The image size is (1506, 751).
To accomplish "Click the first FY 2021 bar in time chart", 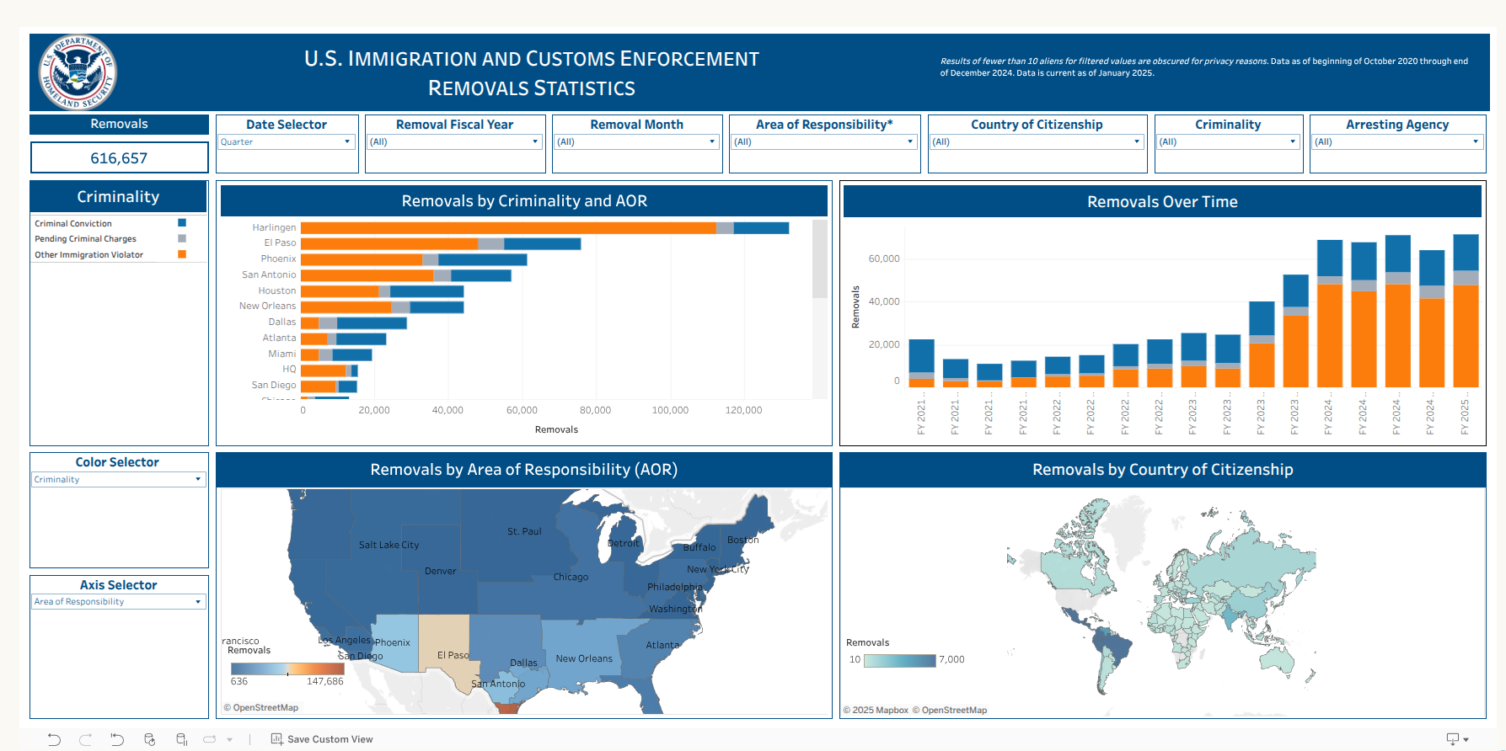I will point(921,363).
